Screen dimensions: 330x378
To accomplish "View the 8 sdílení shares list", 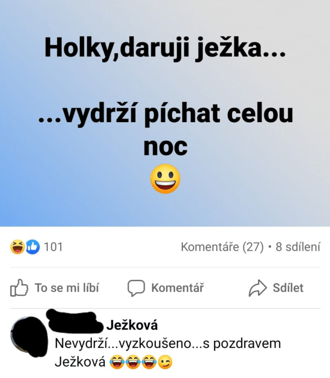I will (298, 247).
